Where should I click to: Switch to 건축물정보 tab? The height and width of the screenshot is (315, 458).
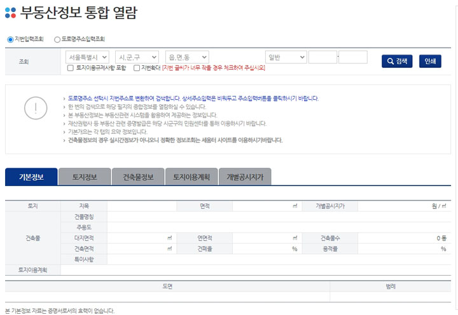pos(138,177)
